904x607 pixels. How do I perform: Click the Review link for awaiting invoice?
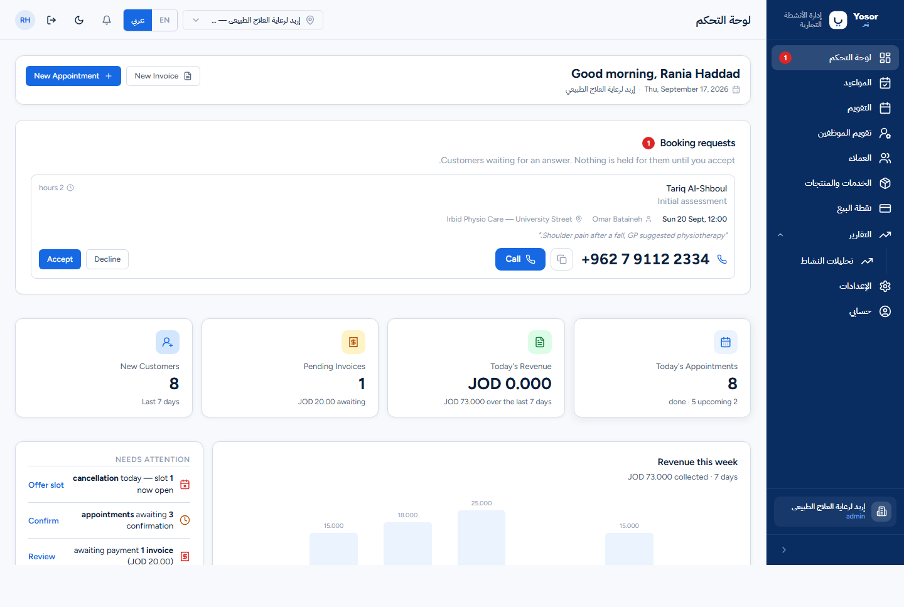pos(41,557)
